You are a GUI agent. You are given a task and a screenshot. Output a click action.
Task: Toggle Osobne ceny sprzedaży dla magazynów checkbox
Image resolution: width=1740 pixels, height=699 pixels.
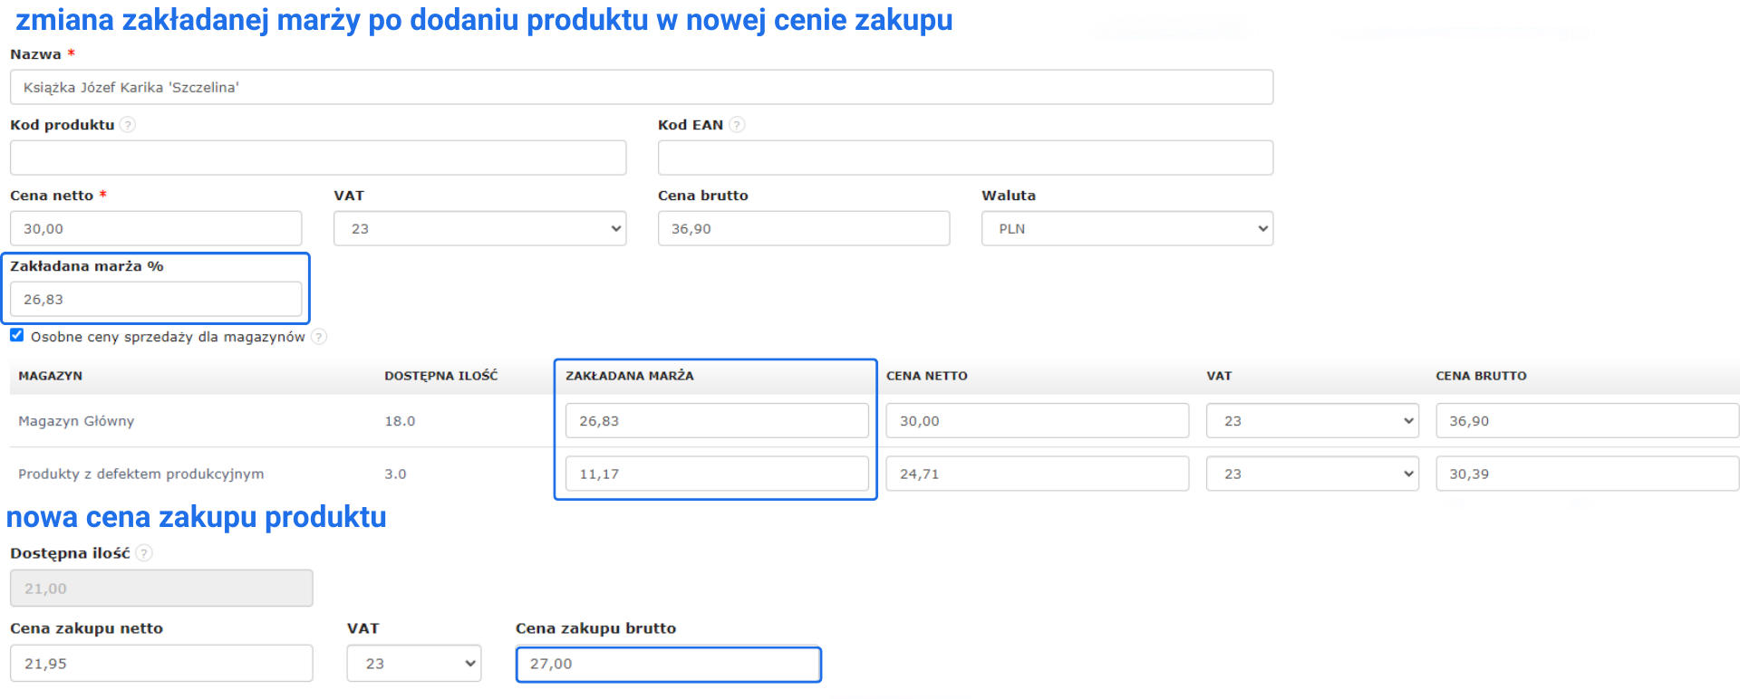click(17, 335)
